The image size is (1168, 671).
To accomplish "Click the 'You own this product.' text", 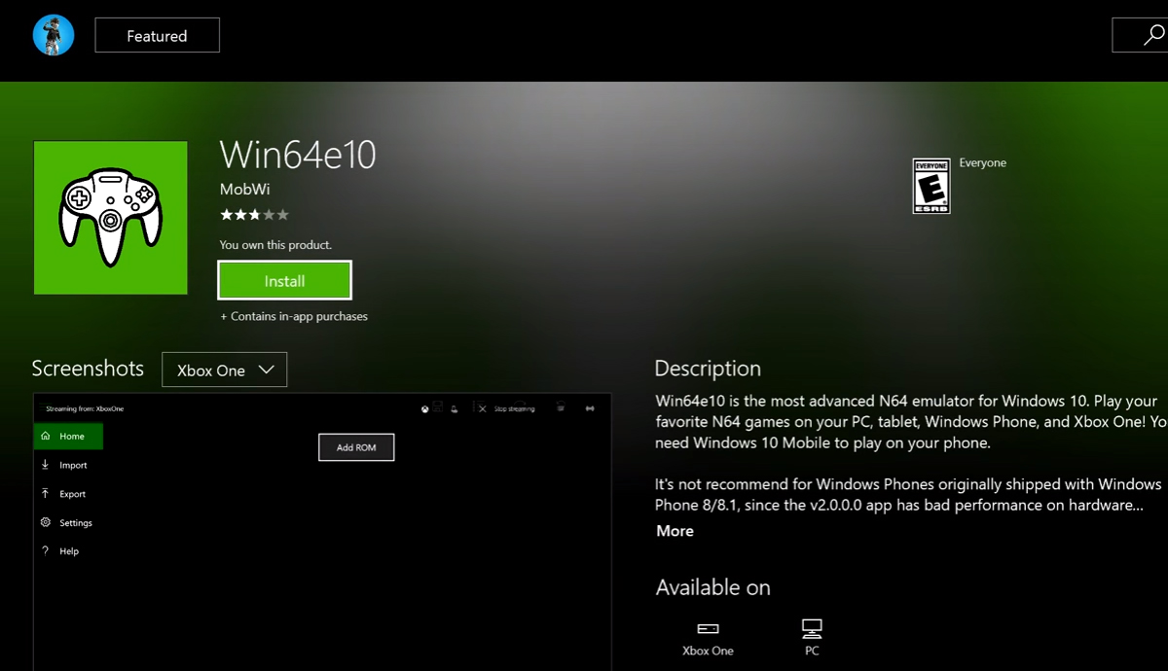I will click(x=275, y=245).
